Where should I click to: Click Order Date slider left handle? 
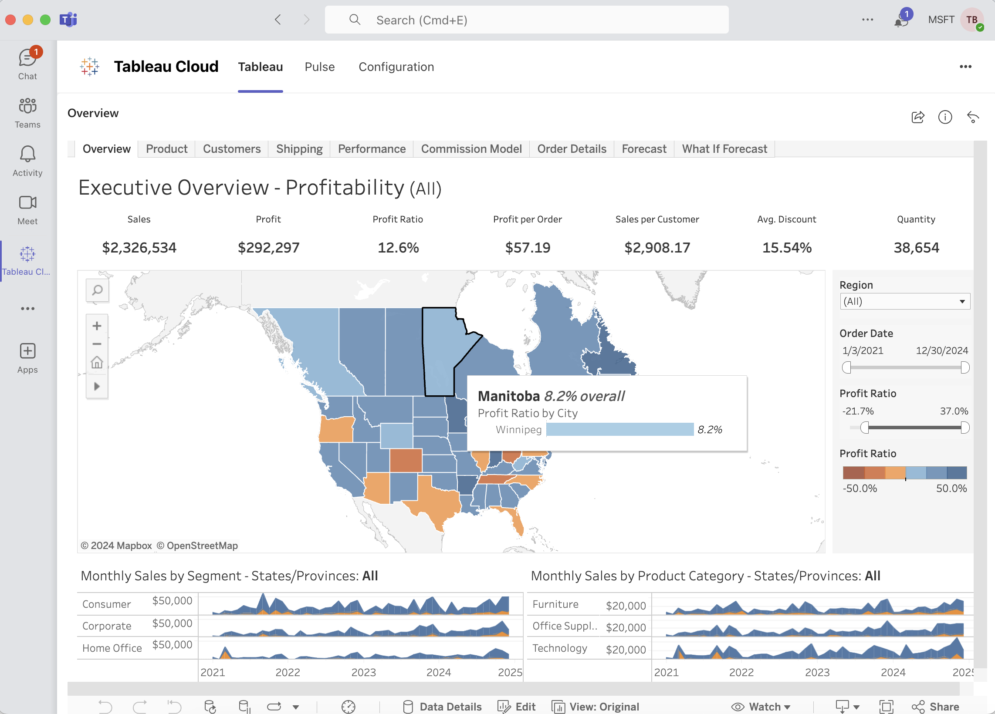click(847, 367)
